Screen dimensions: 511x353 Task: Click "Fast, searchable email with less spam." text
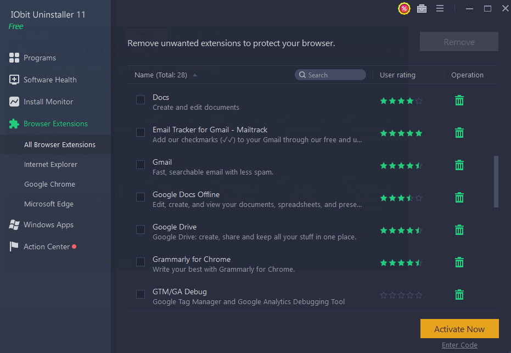click(213, 172)
